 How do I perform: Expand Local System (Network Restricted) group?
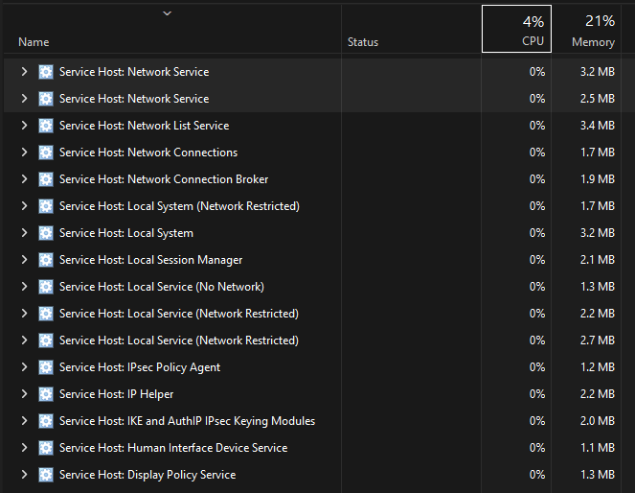pyautogui.click(x=24, y=206)
